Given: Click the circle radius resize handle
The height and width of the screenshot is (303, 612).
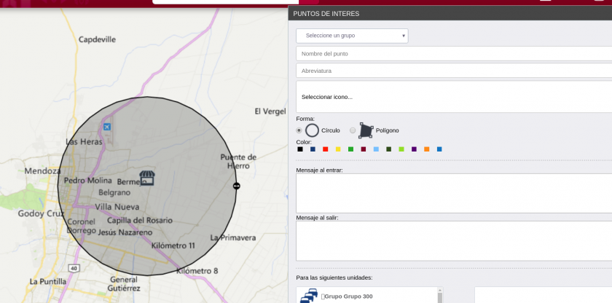Looking at the screenshot, I should click(x=236, y=186).
